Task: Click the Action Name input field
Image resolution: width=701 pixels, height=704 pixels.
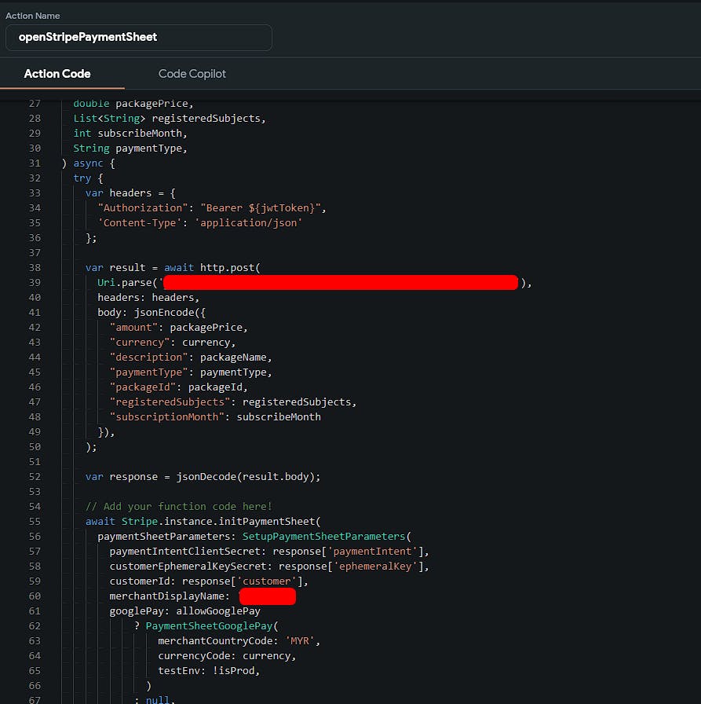Action: [x=139, y=37]
